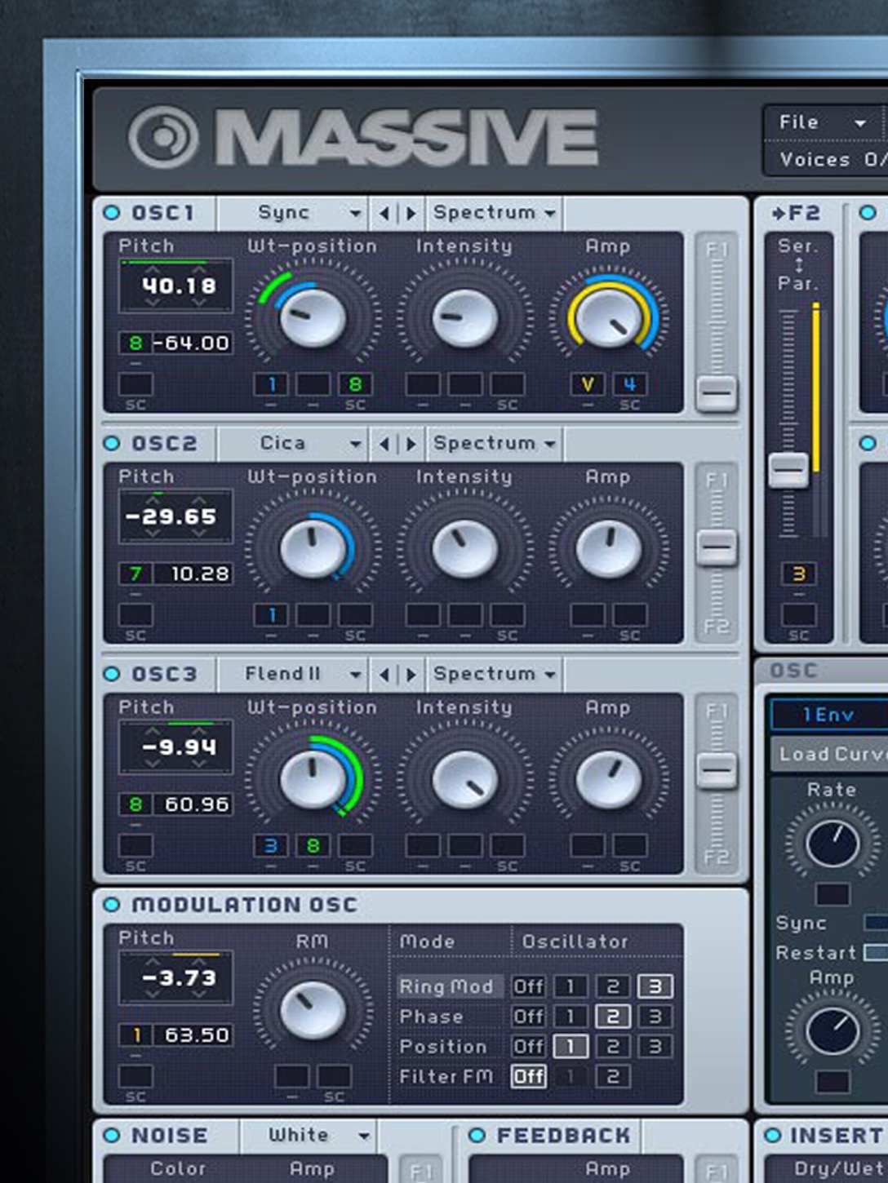Click OSC3 Wt-position modulation slot 8
This screenshot has width=888, height=1183.
[x=313, y=845]
